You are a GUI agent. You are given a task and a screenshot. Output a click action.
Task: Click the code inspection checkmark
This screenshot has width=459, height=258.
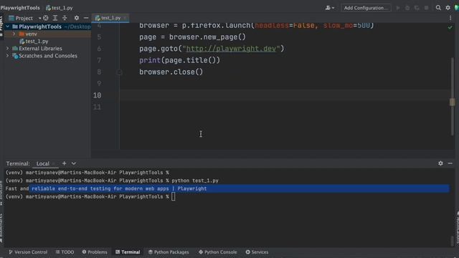click(450, 27)
